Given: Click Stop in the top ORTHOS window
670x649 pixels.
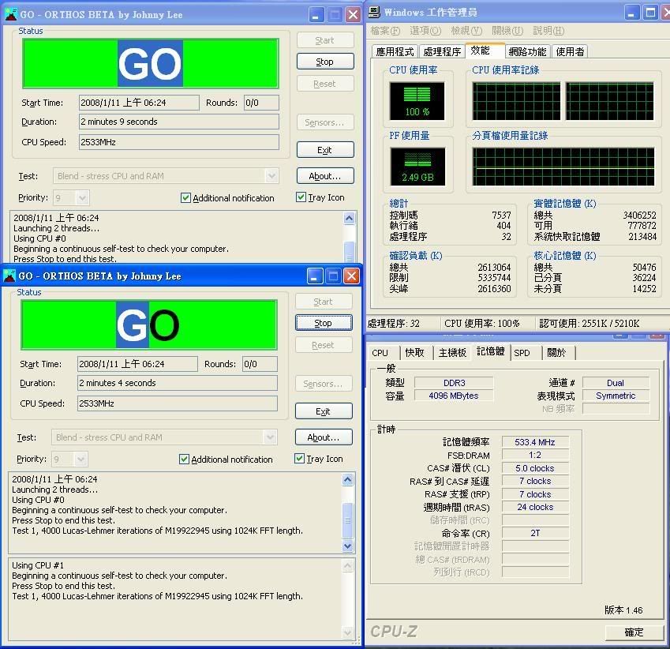Looking at the screenshot, I should click(325, 62).
